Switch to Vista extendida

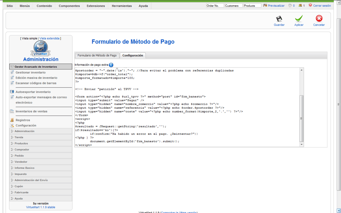pos(49,38)
